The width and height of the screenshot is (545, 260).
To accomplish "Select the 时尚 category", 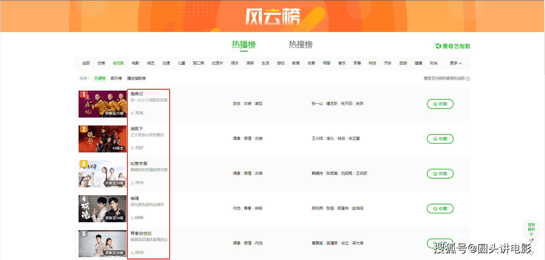I will pyautogui.click(x=434, y=63).
